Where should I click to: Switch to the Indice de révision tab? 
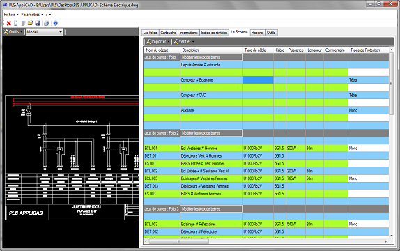[x=214, y=33]
